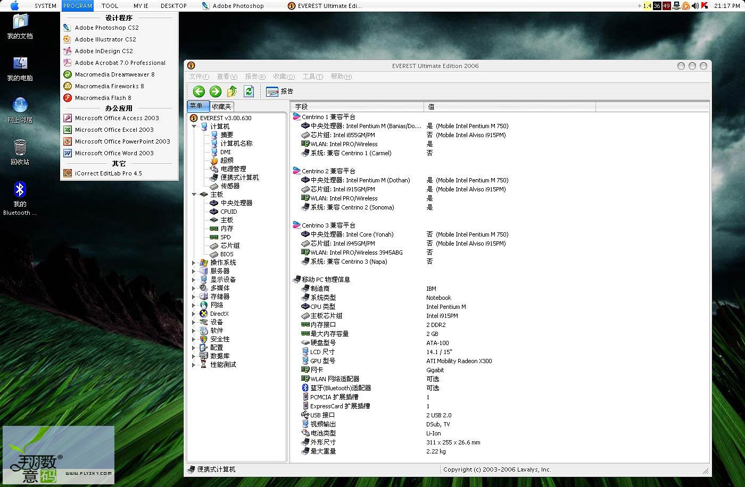Expand the 存储器 tree node
Screen dimensions: 745x487
click(194, 297)
